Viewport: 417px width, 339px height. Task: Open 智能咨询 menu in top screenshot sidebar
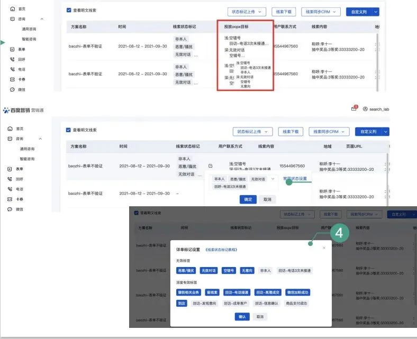pyautogui.click(x=29, y=39)
